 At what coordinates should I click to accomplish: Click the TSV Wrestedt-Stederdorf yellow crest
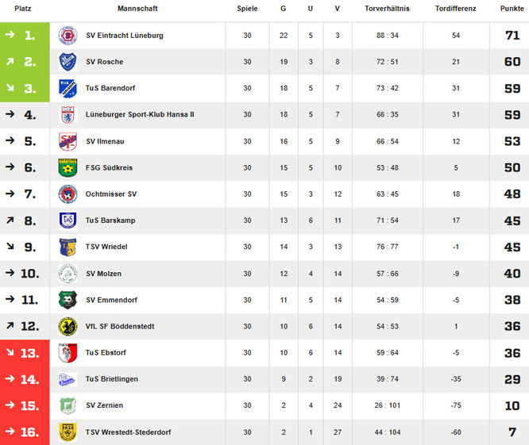(68, 432)
